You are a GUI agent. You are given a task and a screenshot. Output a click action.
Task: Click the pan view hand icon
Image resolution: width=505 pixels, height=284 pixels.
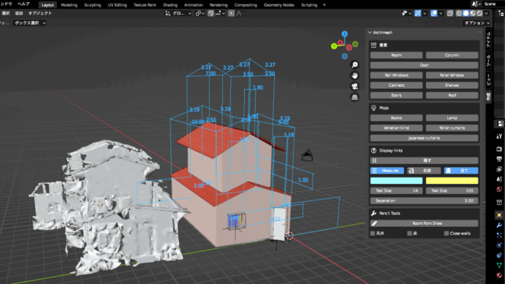pos(354,75)
